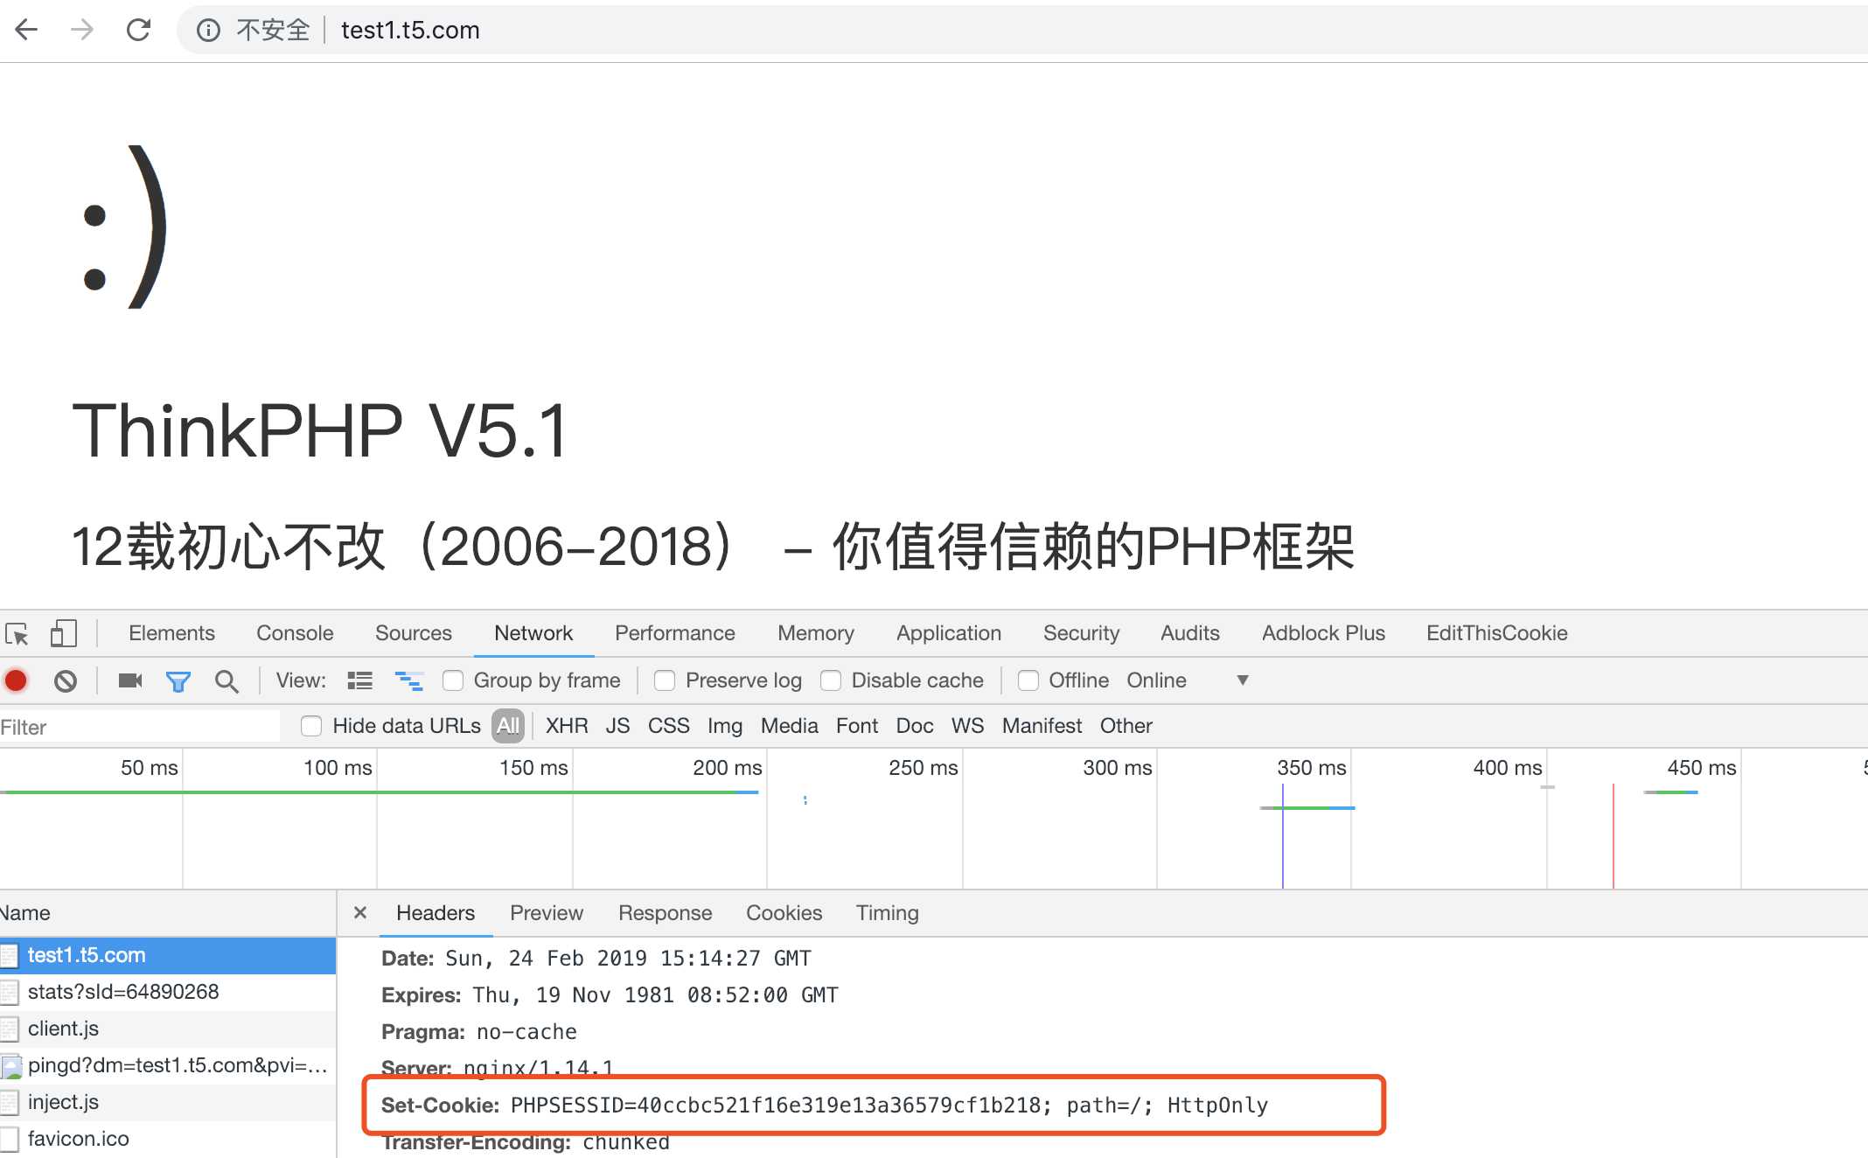Check Disable cache

coord(831,680)
